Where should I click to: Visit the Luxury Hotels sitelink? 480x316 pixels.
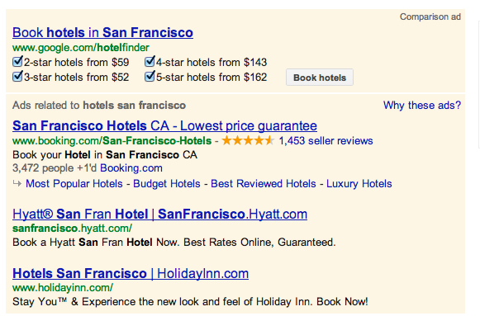coord(359,184)
